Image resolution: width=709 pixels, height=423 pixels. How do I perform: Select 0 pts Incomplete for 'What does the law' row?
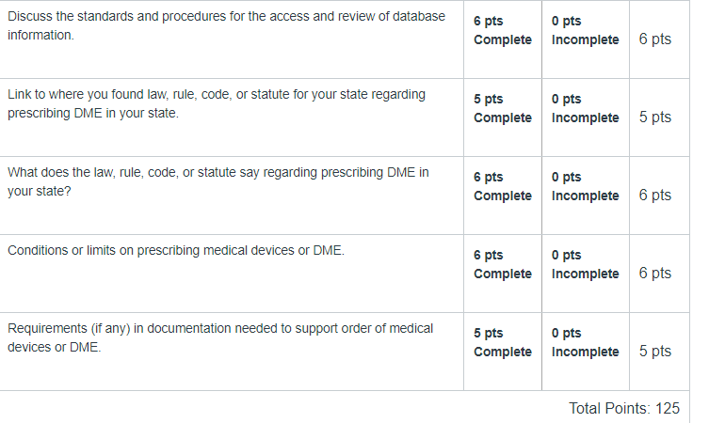coord(585,186)
